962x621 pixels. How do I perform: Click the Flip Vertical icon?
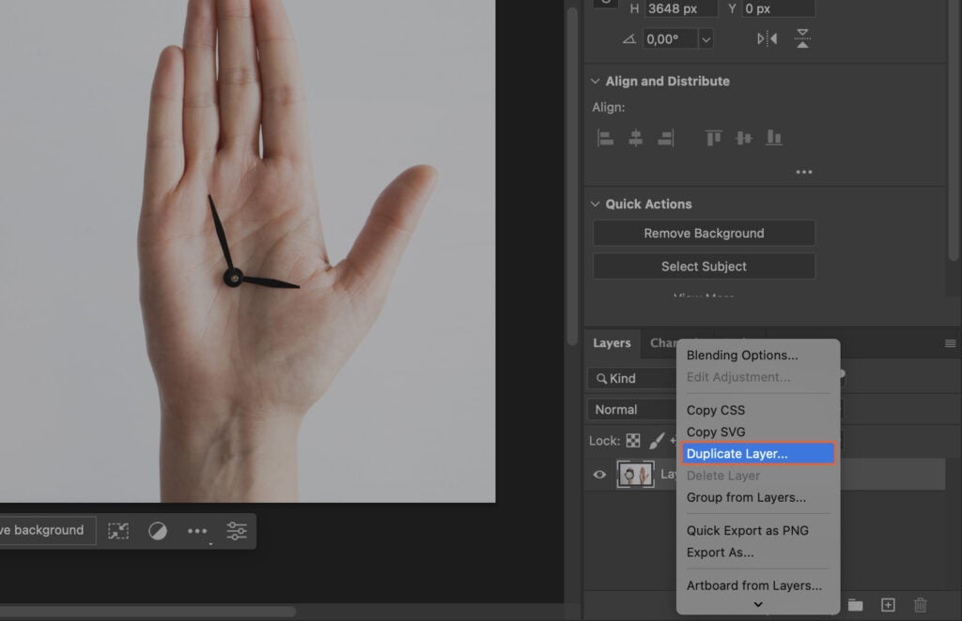(x=802, y=38)
